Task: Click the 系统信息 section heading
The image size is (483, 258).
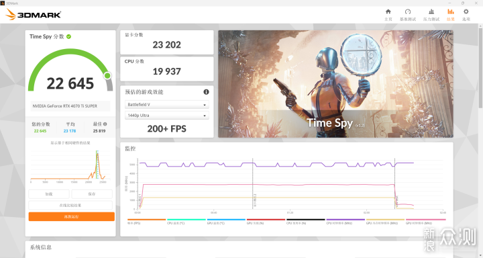Action: (41, 247)
